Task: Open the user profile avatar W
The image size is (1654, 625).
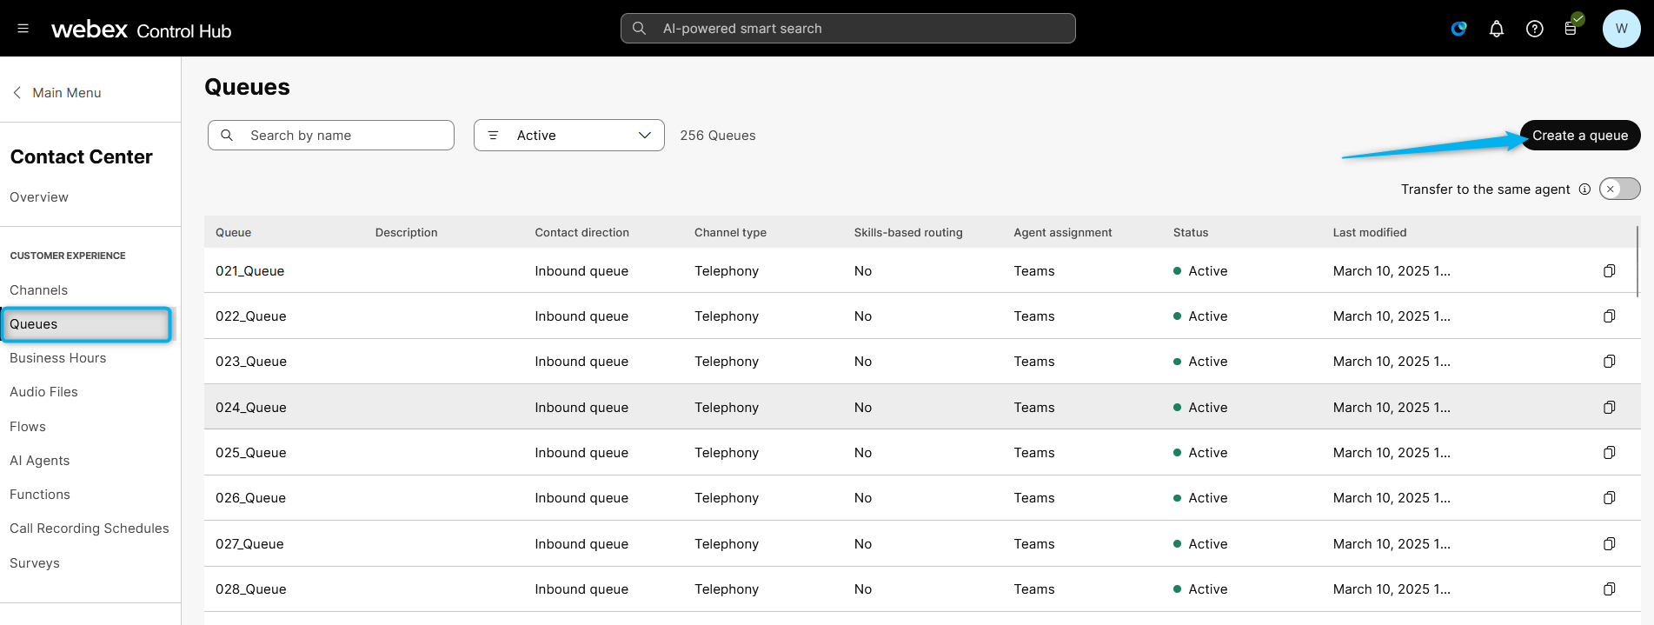Action: [x=1621, y=29]
